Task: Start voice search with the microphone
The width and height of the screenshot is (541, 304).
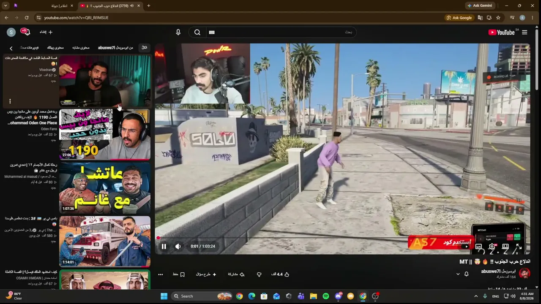Action: pyautogui.click(x=178, y=32)
